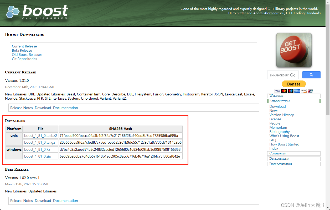Focus the Enhanced by Google search box
330x210 pixels.
tap(283, 75)
